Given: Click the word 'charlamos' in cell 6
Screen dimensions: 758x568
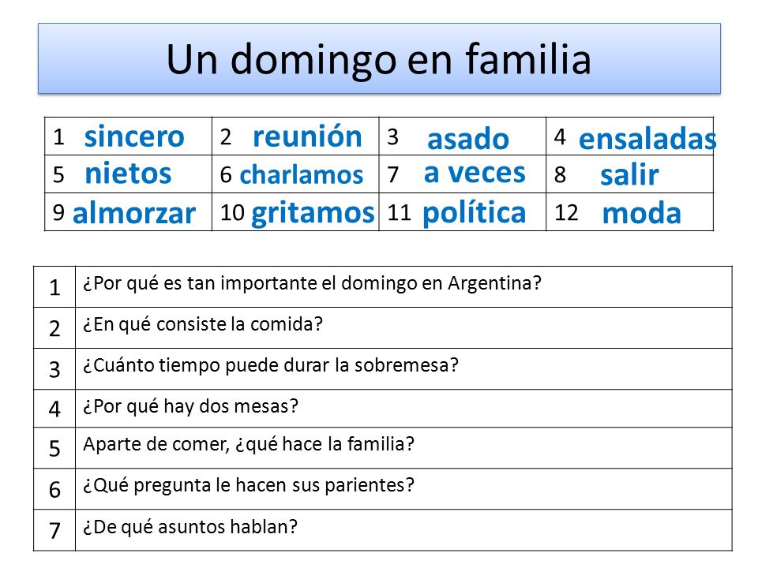Looking at the screenshot, I should pos(301,175).
